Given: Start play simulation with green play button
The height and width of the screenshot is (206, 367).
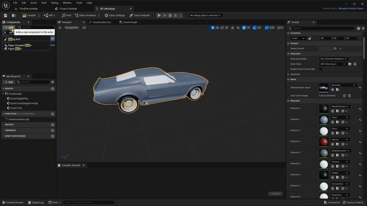Looking at the screenshot, I should click(159, 15).
